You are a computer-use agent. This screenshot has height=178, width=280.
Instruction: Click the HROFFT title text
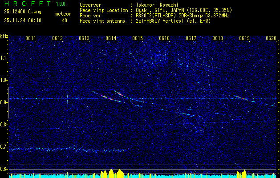coord(28,4)
